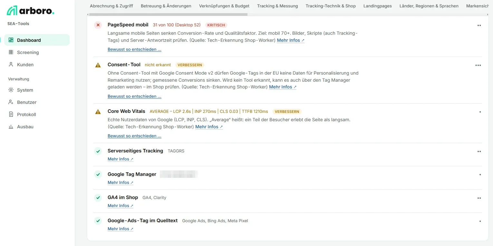The width and height of the screenshot is (493, 246).
Task: Go to the Verknüpfungen & Budget tab
Action: (224, 6)
